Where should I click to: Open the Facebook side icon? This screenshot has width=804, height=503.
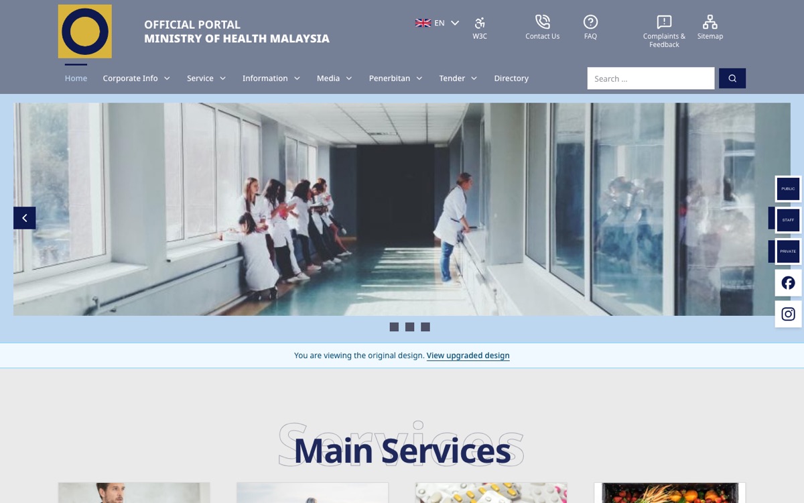[789, 283]
